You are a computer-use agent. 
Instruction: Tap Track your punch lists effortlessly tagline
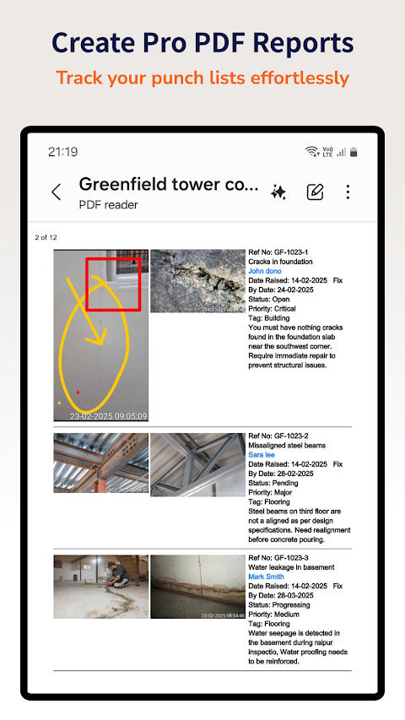point(202,78)
